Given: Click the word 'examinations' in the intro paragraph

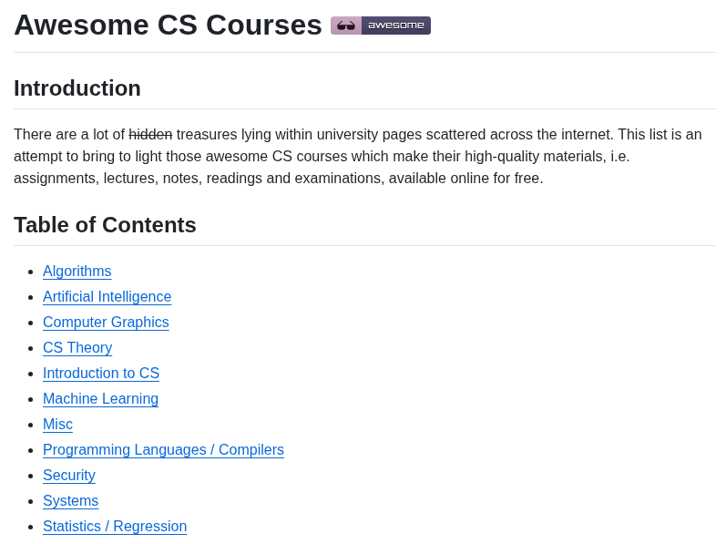Looking at the screenshot, I should coord(340,178).
